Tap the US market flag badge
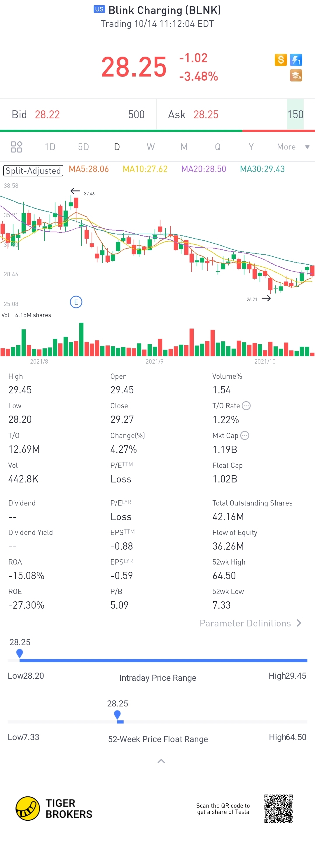Image resolution: width=315 pixels, height=844 pixels. (99, 9)
